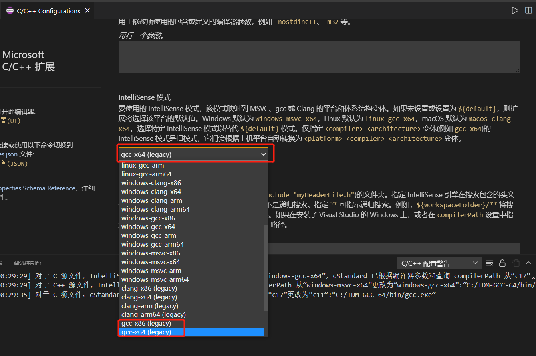The height and width of the screenshot is (356, 536).
Task: Click the Run play icon in editor title bar
Action: [x=515, y=10]
